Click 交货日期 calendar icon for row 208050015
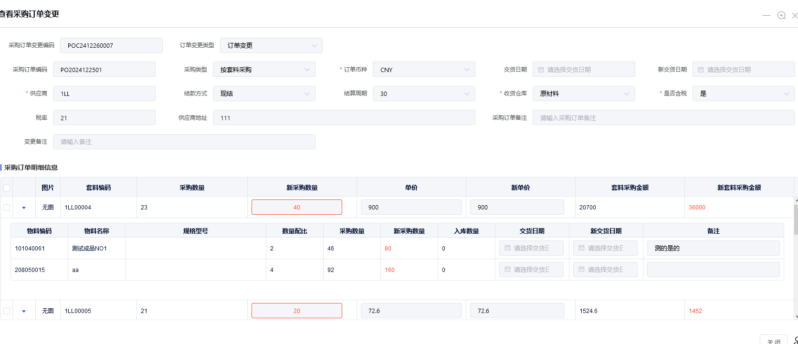The width and height of the screenshot is (798, 344). coord(507,270)
